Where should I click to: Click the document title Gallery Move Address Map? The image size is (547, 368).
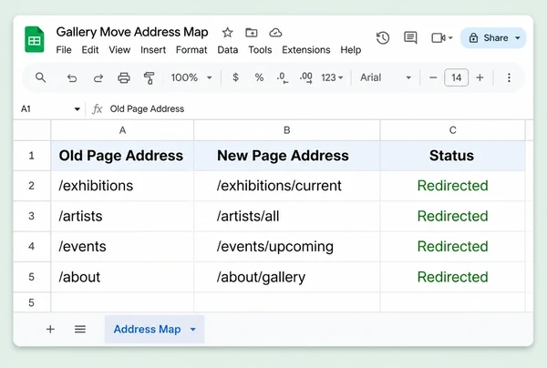pos(132,32)
